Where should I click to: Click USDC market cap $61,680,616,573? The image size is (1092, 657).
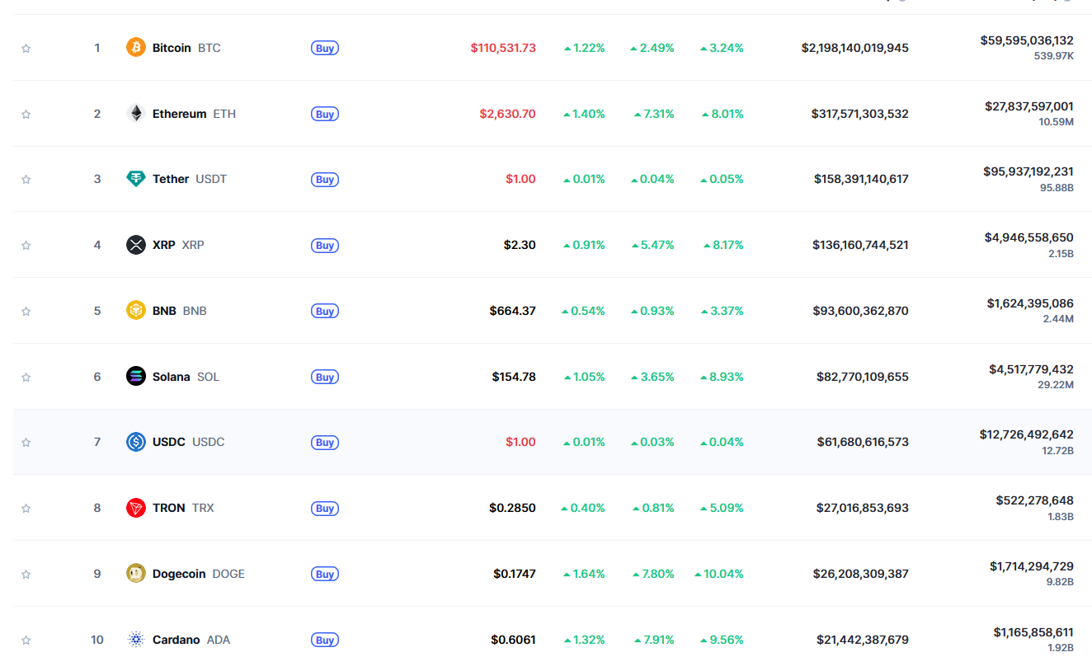click(863, 442)
